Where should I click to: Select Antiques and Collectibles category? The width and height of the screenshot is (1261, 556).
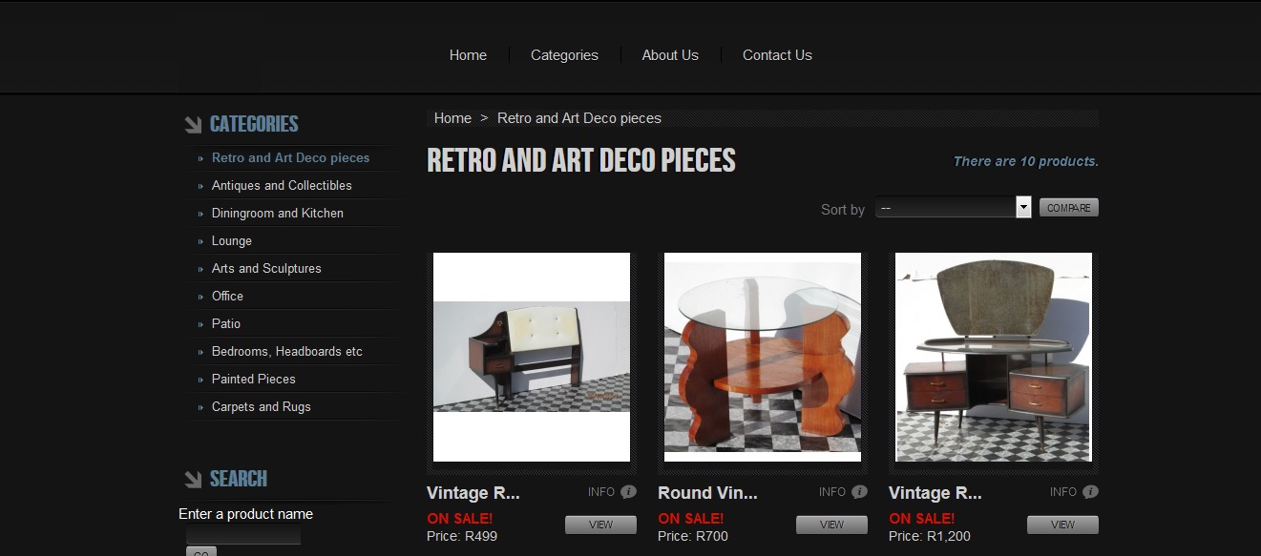[282, 185]
